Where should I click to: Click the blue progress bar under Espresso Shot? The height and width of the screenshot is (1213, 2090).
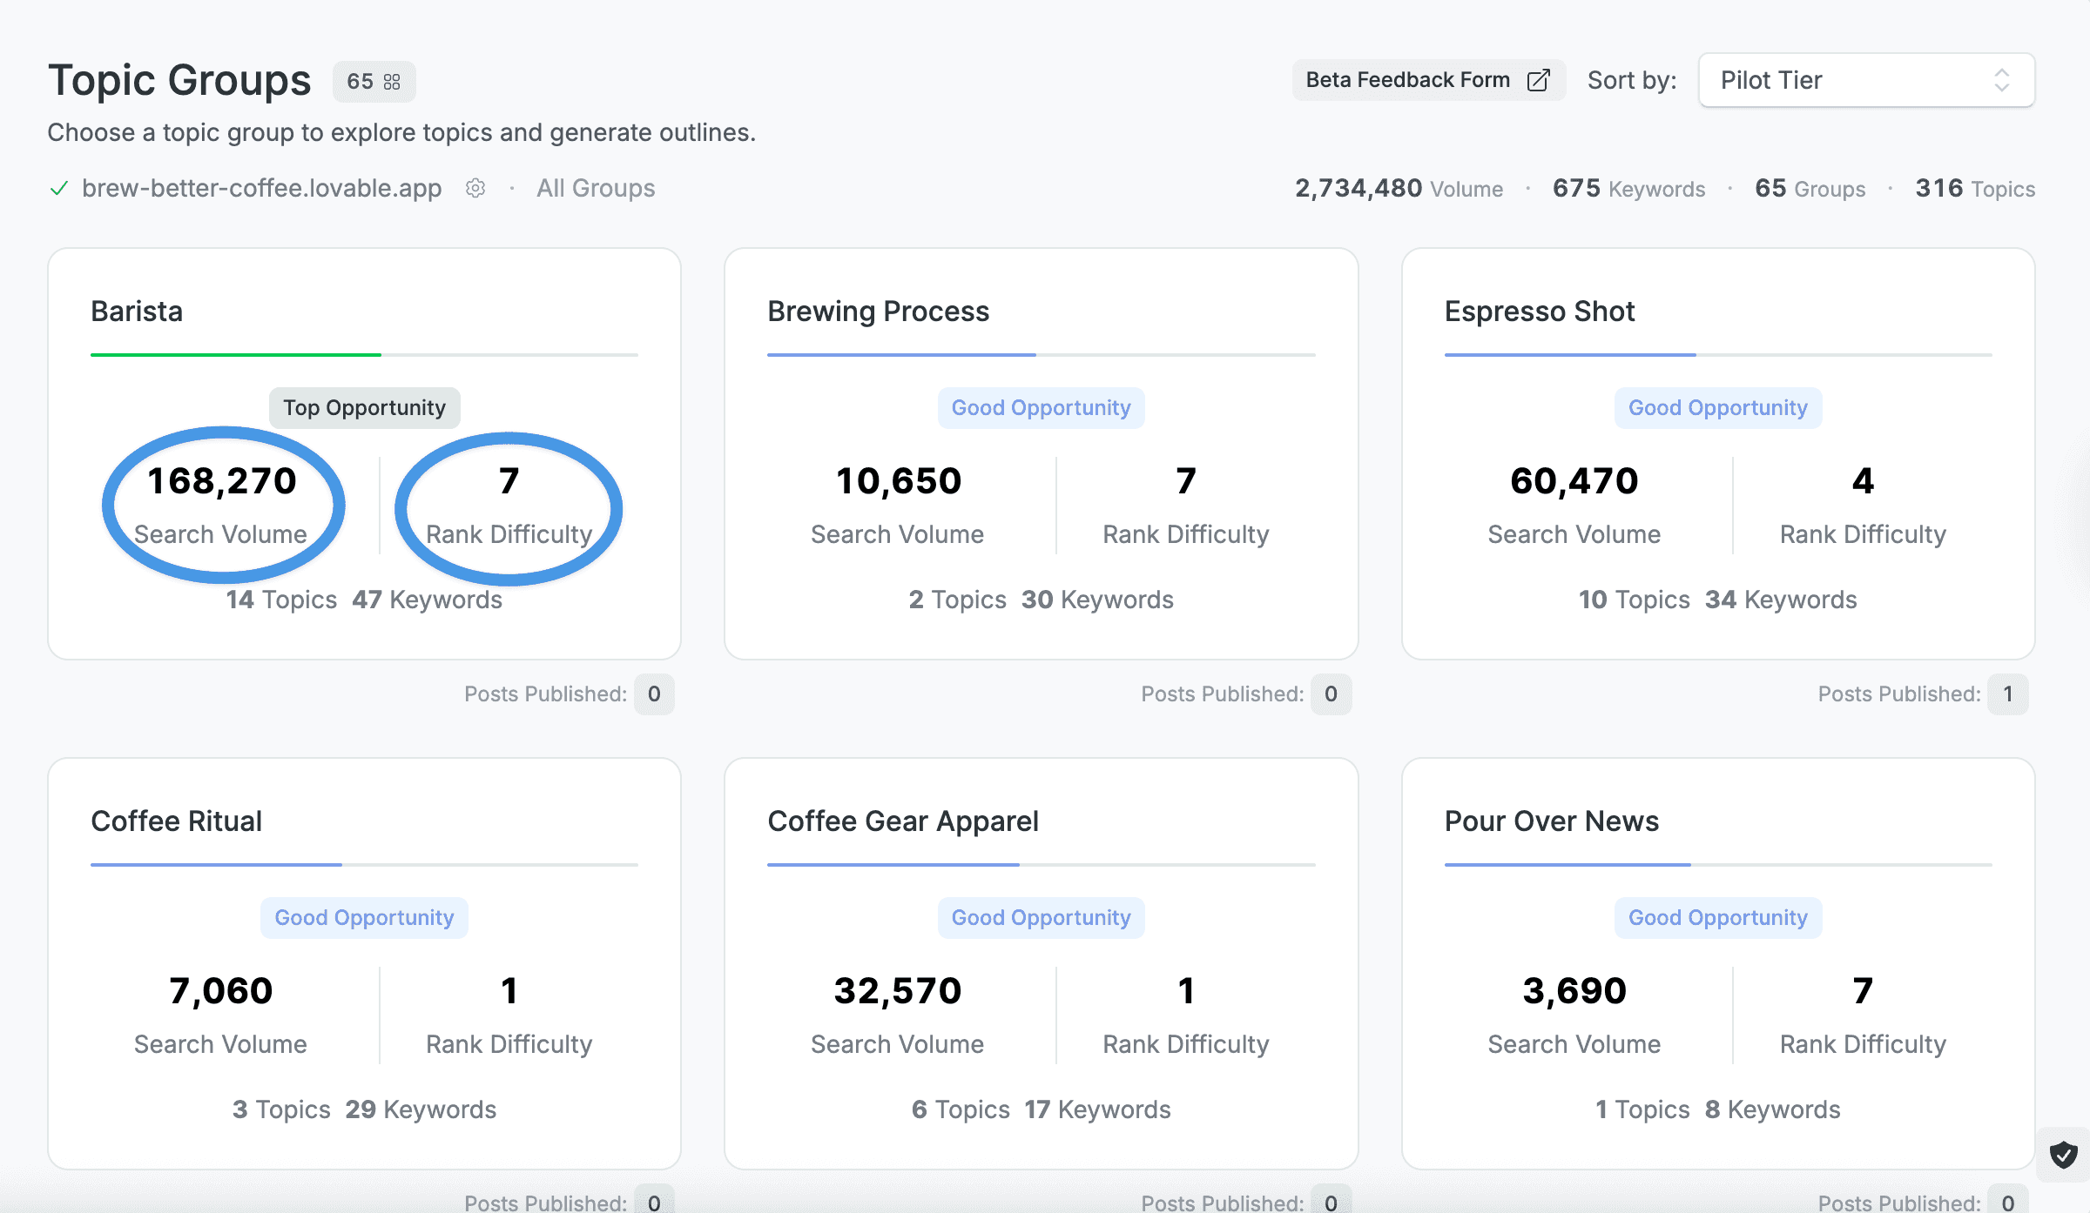pos(1570,355)
